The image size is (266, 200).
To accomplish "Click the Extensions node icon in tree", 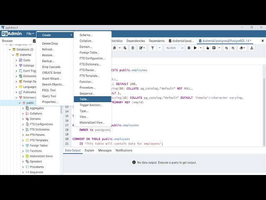I will (x=21, y=76).
